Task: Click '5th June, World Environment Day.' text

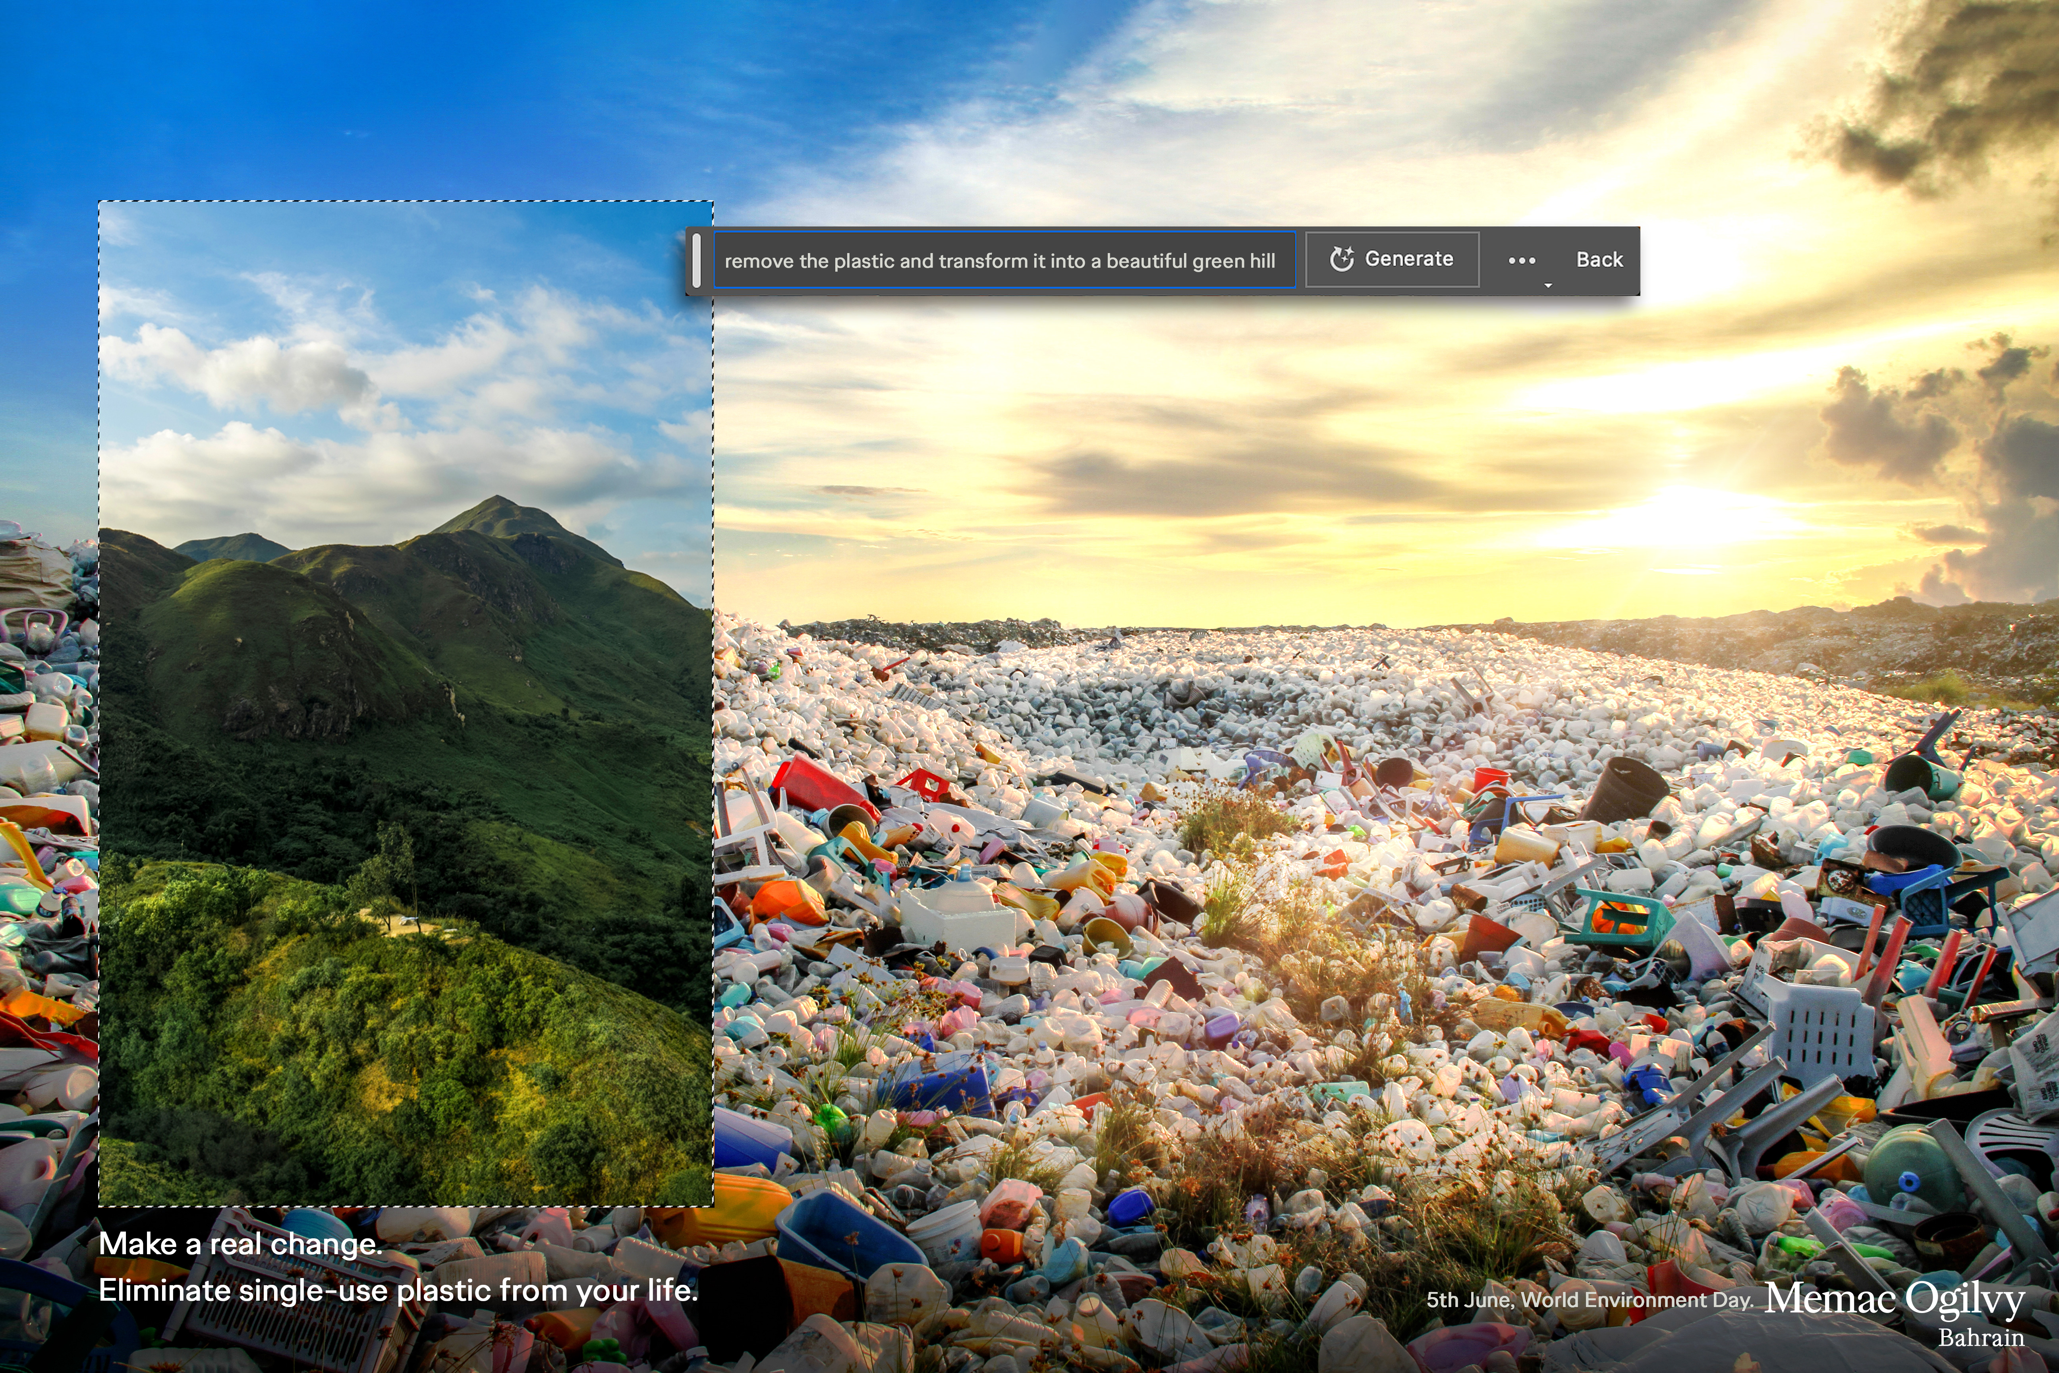Action: pyautogui.click(x=1590, y=1300)
